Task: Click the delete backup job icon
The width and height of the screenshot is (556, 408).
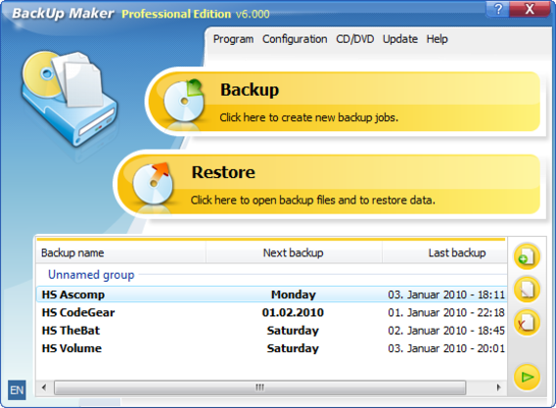Action: 527,323
